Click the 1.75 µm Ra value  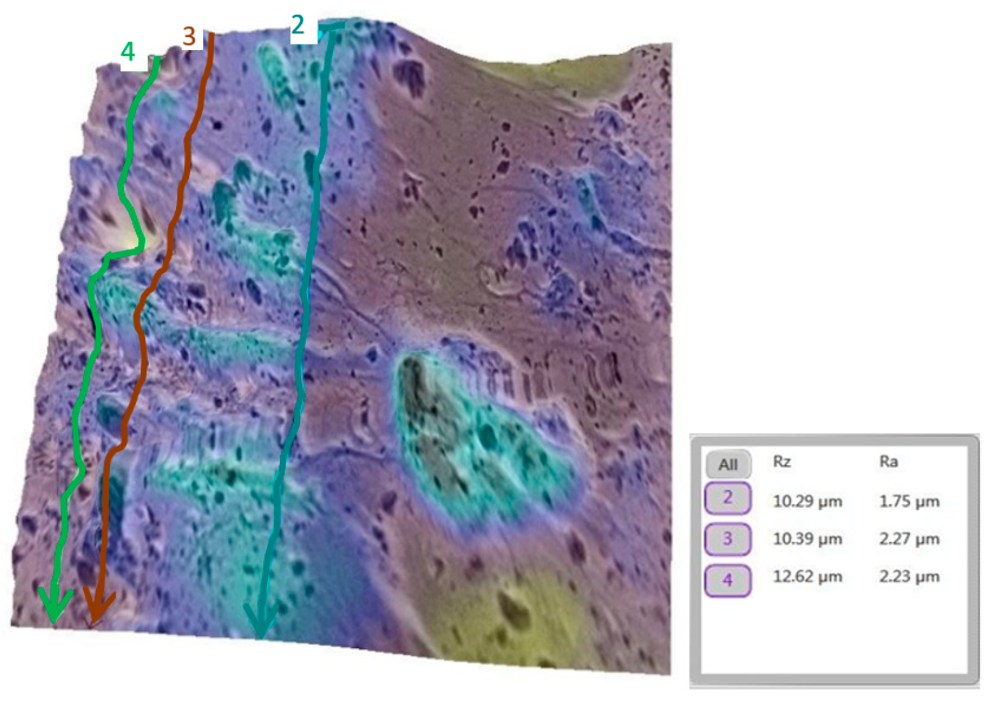(909, 501)
